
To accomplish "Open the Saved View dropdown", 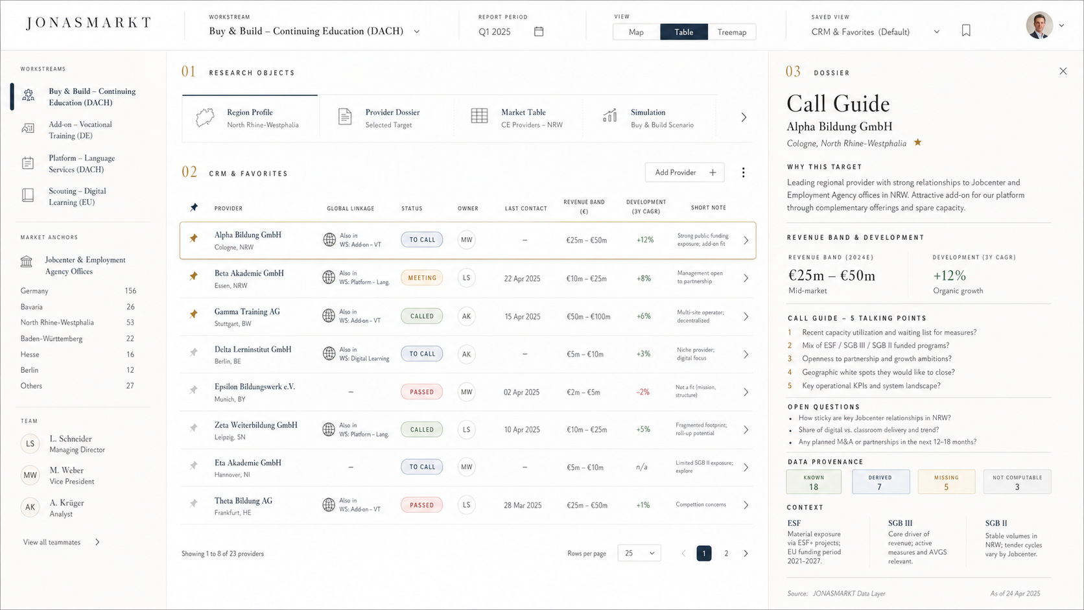I will (x=875, y=32).
